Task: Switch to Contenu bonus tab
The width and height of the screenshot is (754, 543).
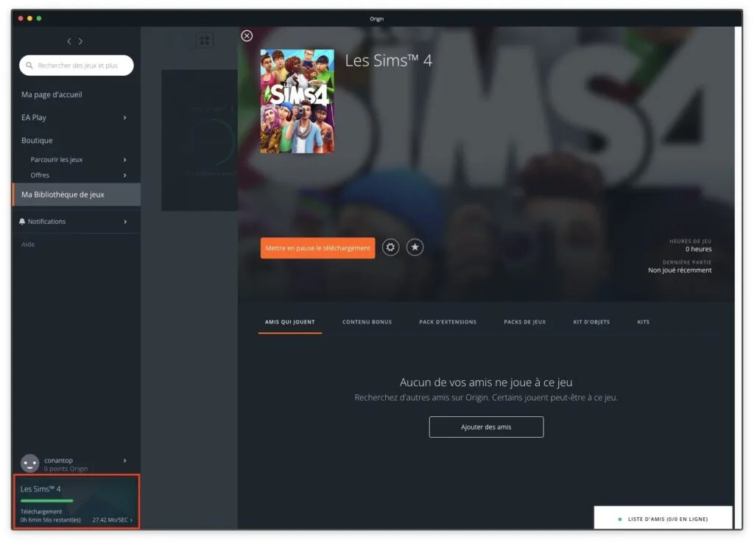Action: click(x=367, y=322)
